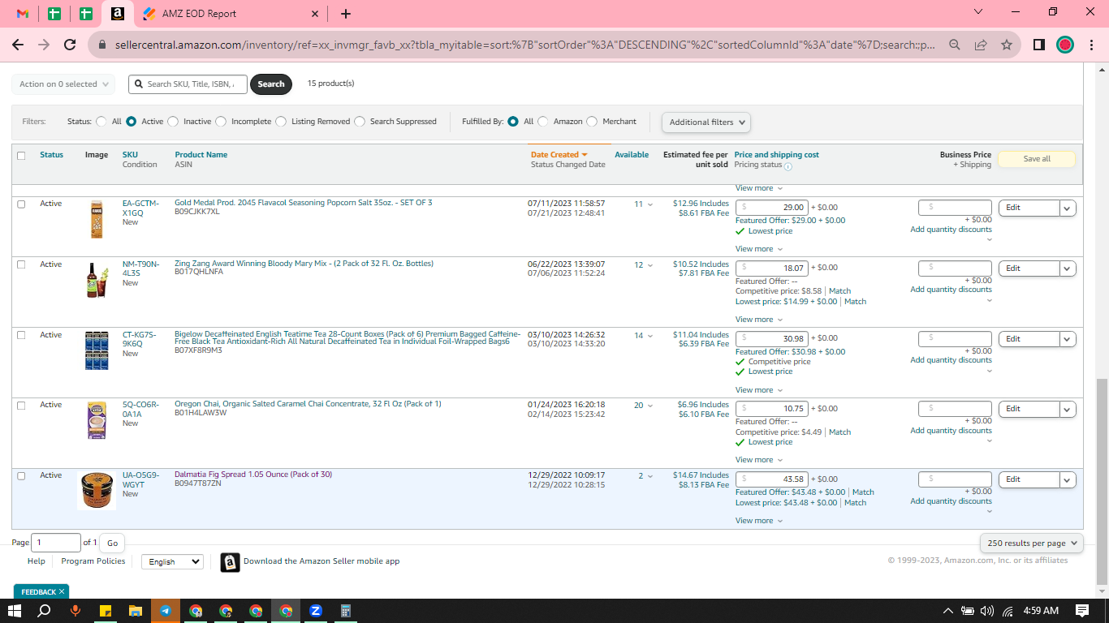Switch to the AMZ EOD Report tab
The width and height of the screenshot is (1109, 623).
pyautogui.click(x=231, y=14)
